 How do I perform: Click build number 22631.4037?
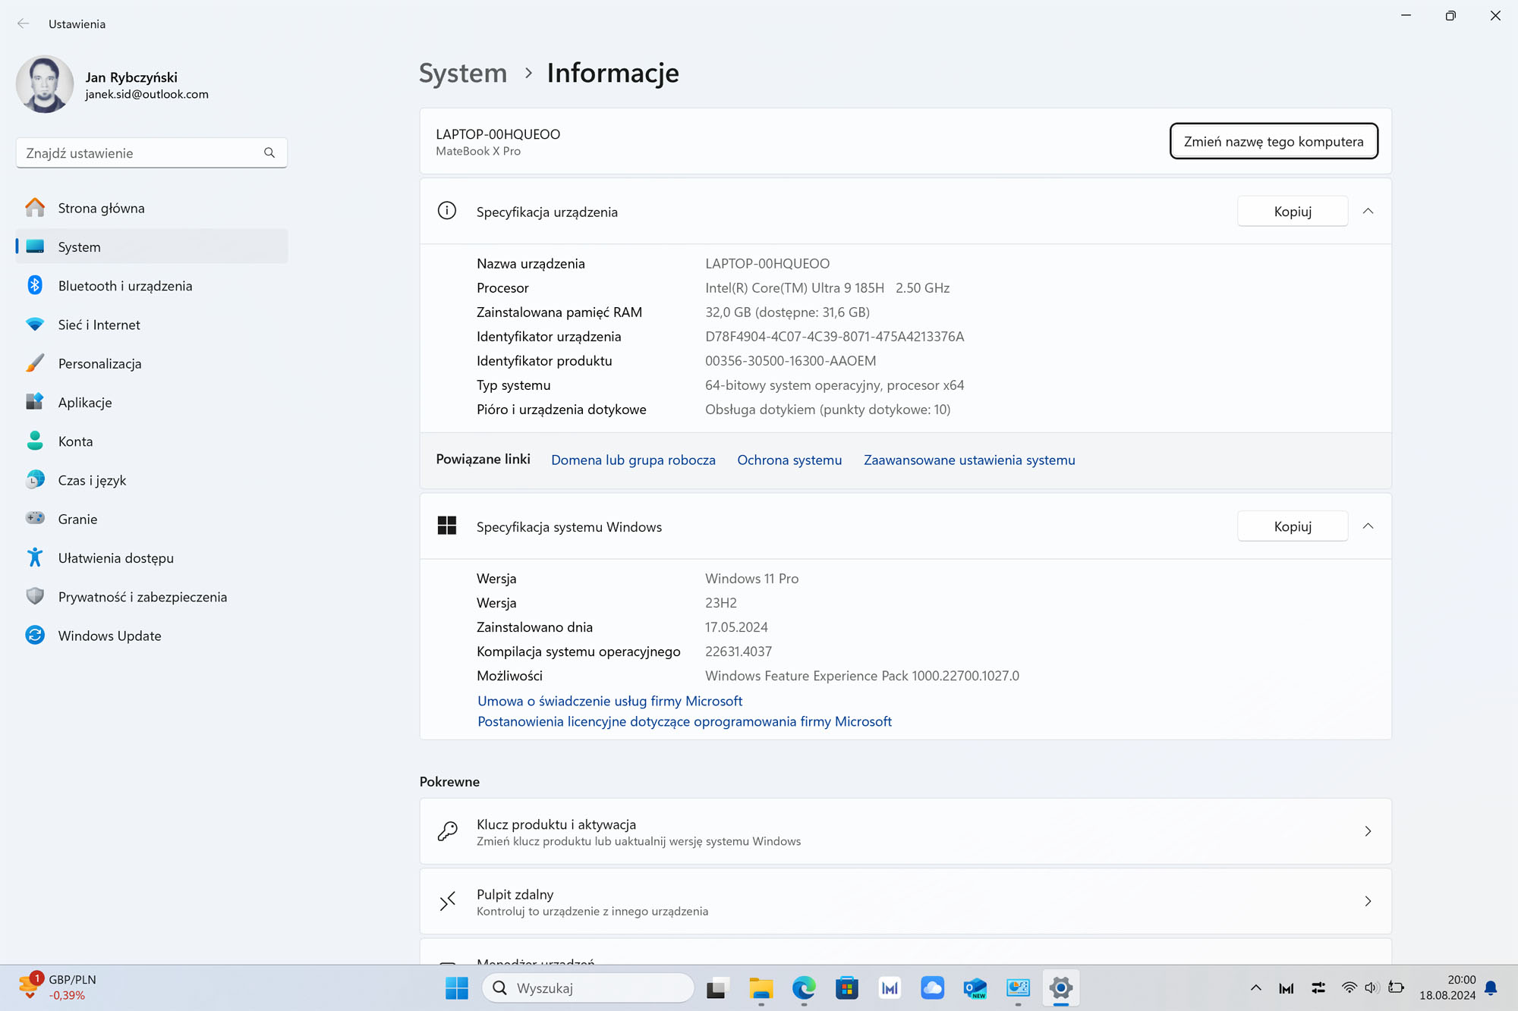[x=739, y=651]
